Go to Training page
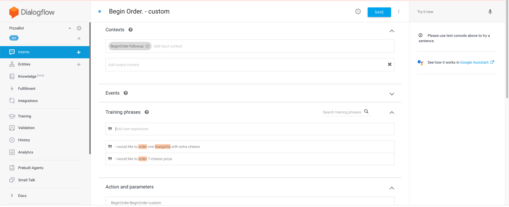The image size is (509, 207). 24,116
